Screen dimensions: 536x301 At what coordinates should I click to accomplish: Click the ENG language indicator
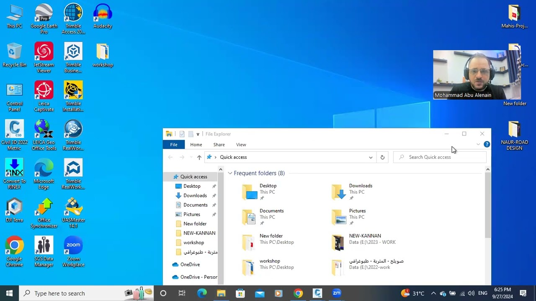(x=483, y=293)
